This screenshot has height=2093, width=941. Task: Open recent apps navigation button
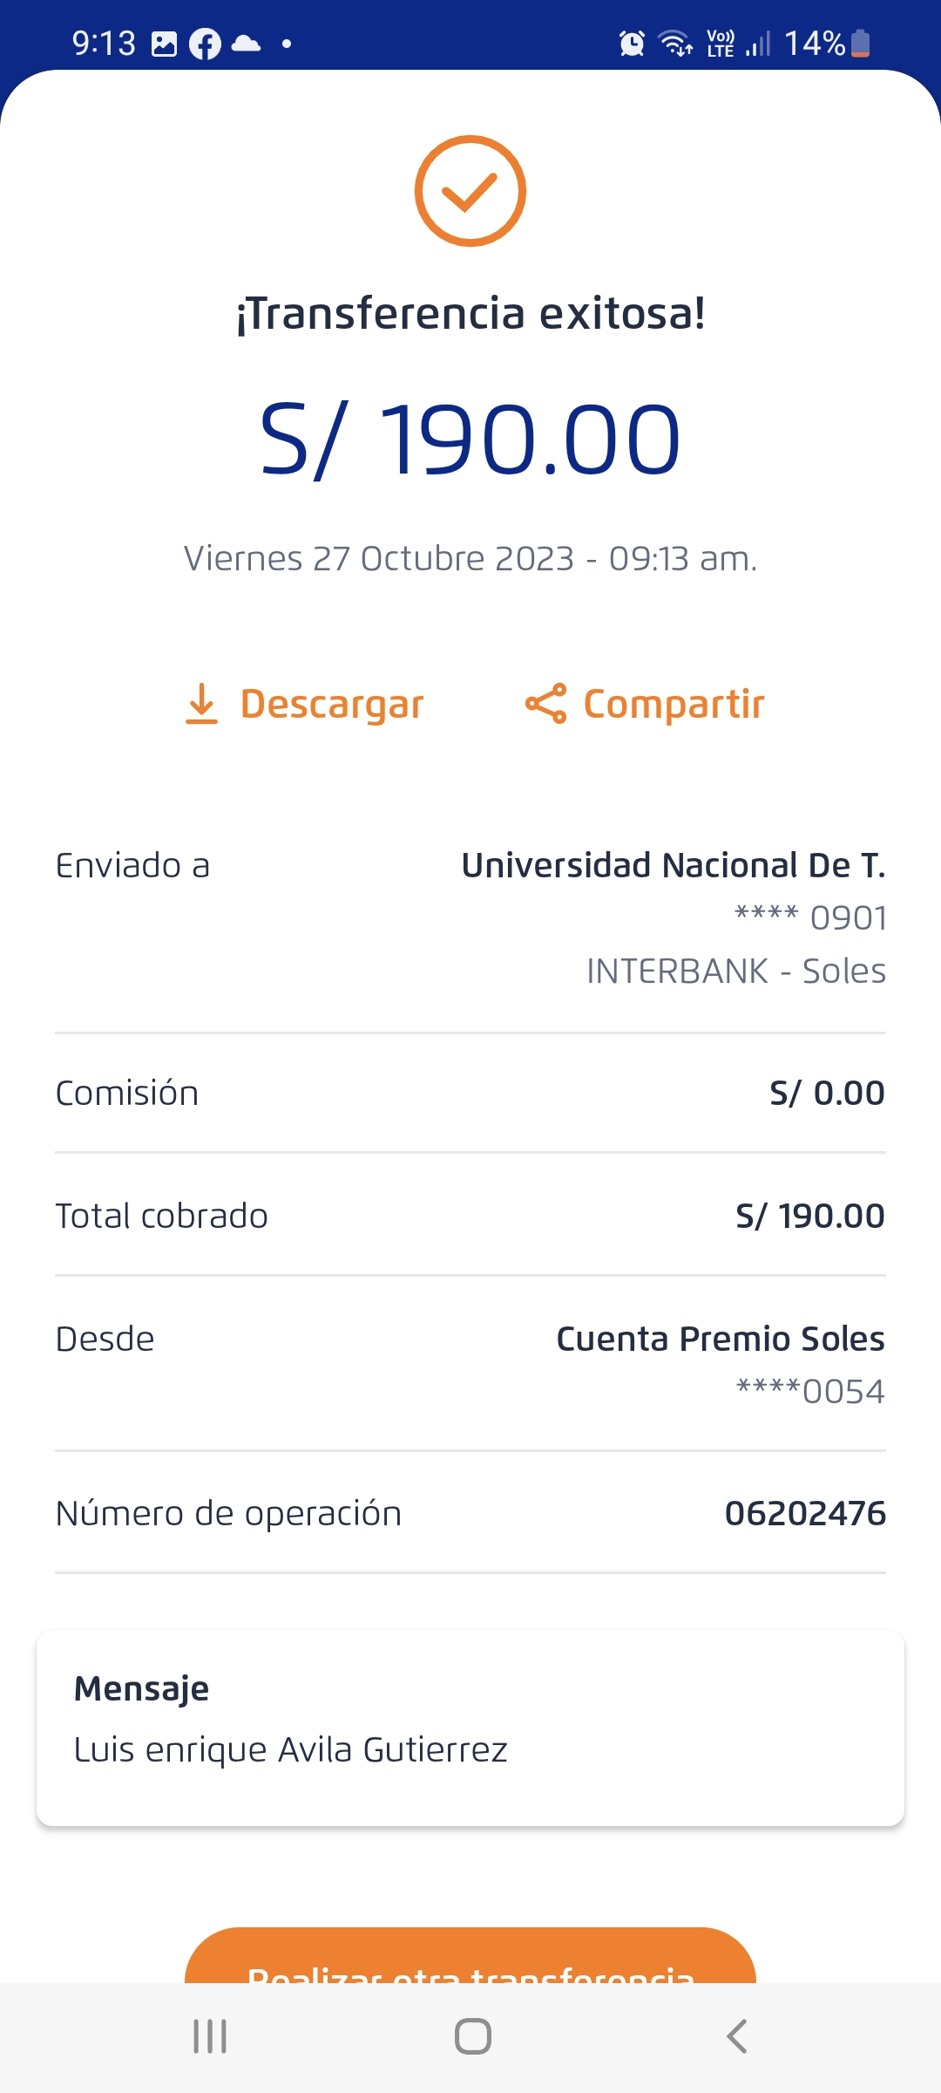tap(210, 2036)
